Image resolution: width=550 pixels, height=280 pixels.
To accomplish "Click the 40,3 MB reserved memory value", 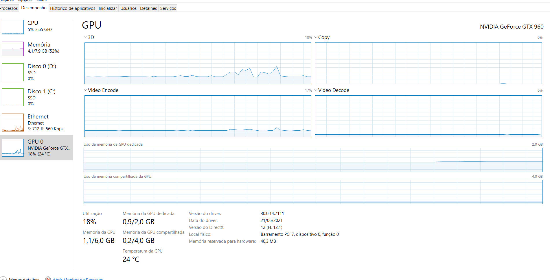I will 268,241.
